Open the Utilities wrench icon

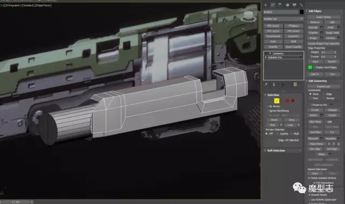(x=301, y=5)
